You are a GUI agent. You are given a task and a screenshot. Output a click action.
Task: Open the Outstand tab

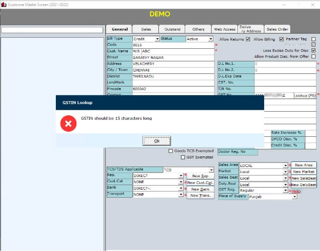tap(172, 29)
